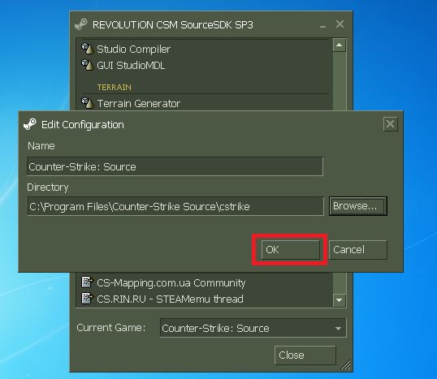Image resolution: width=437 pixels, height=379 pixels.
Task: Click the scroll up arrow of the tools list
Action: tap(340, 45)
